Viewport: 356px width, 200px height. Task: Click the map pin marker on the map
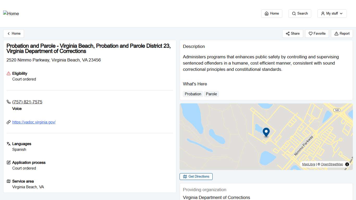pos(266,132)
